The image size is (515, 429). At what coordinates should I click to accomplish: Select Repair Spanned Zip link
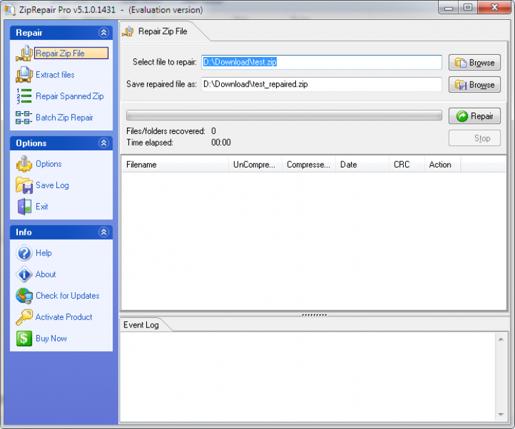pyautogui.click(x=69, y=96)
